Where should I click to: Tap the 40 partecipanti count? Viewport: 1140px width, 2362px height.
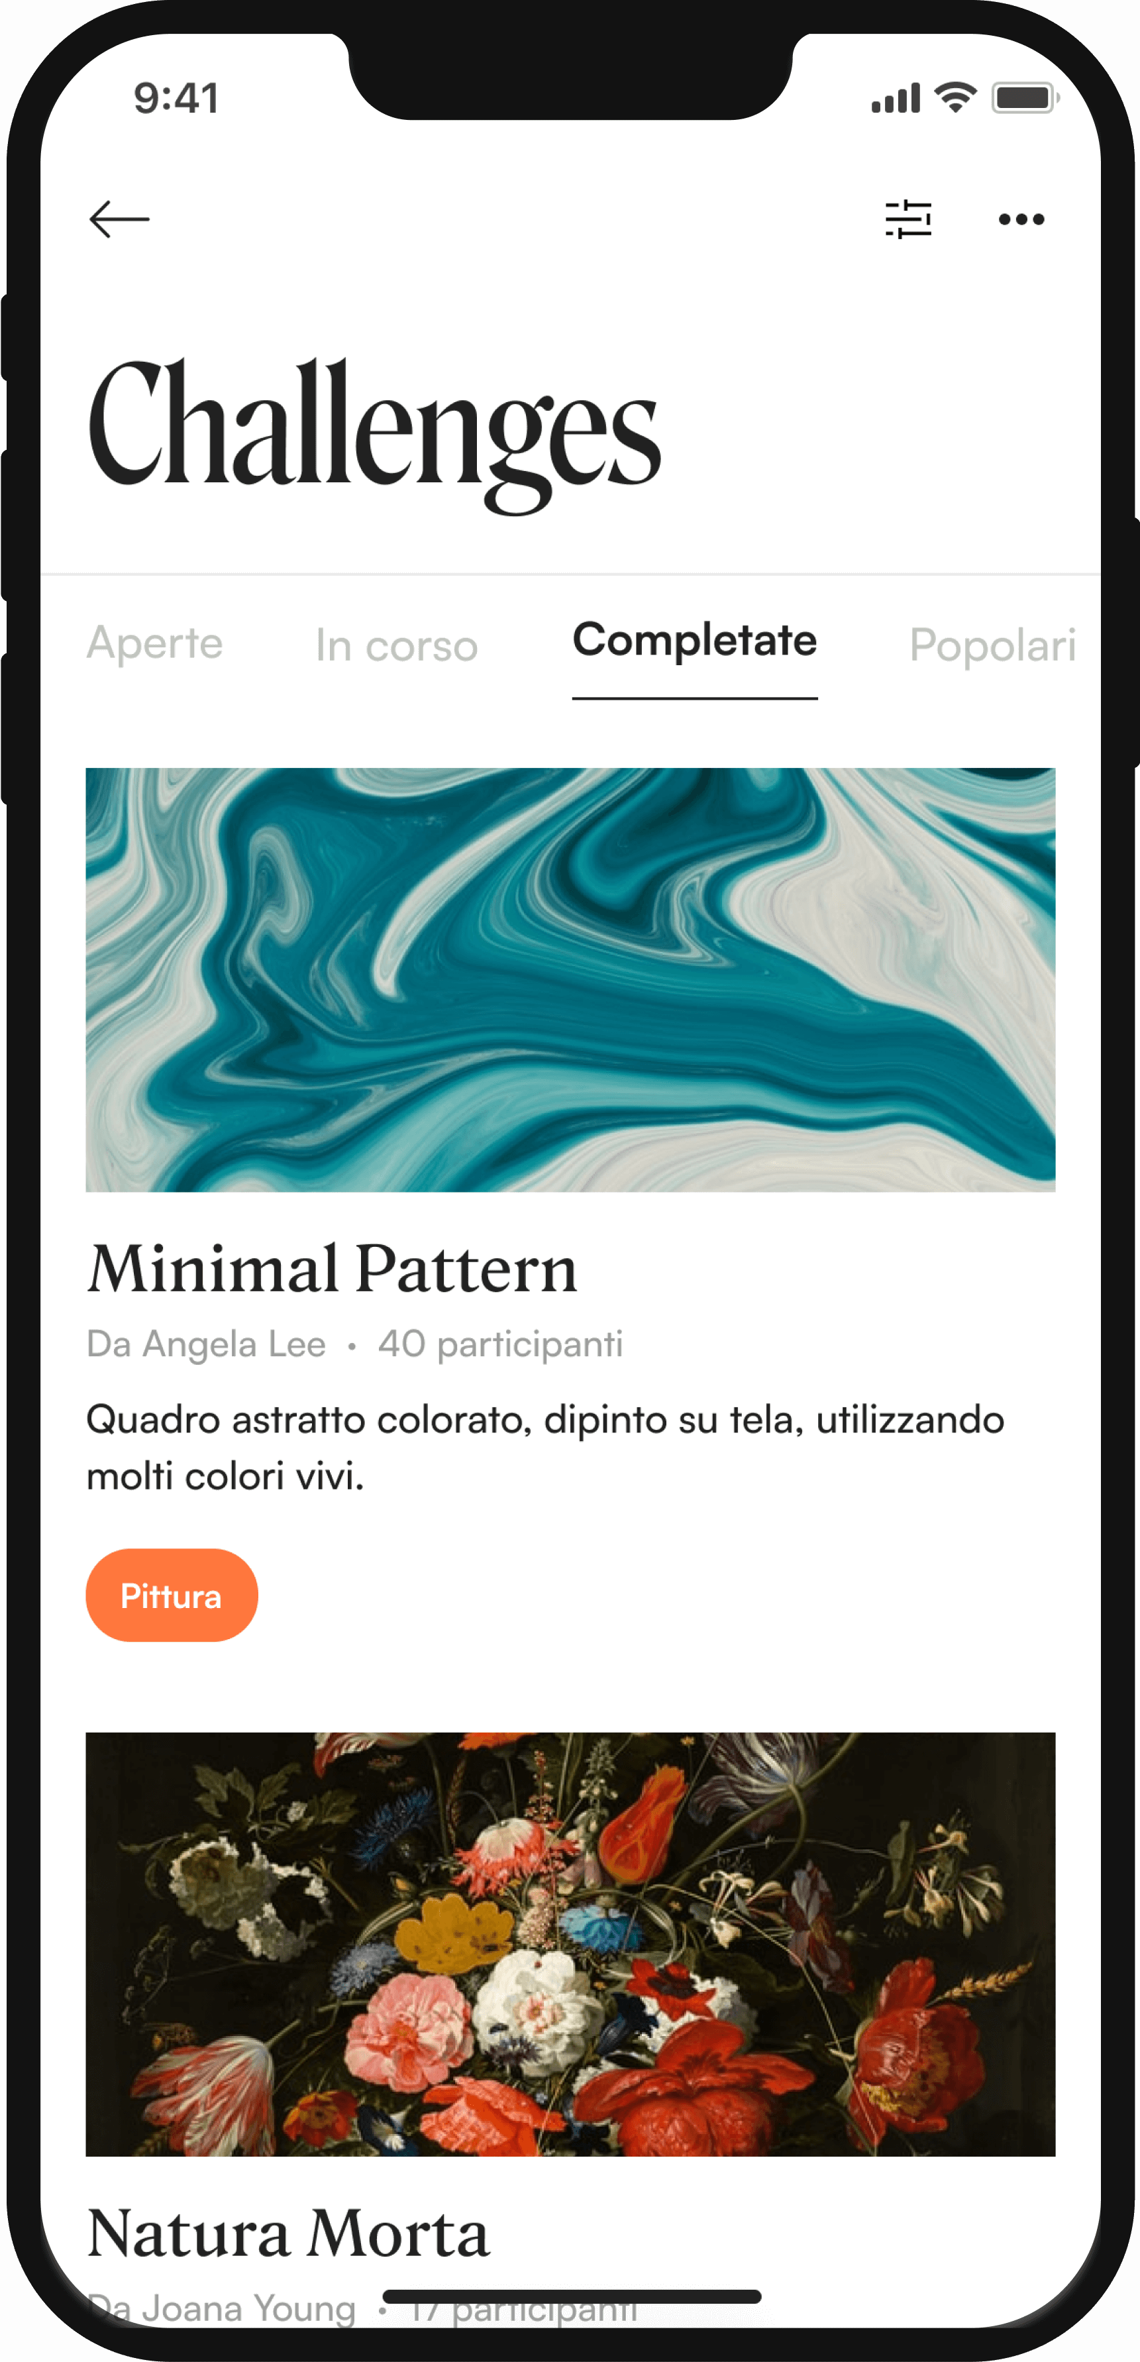(500, 1344)
